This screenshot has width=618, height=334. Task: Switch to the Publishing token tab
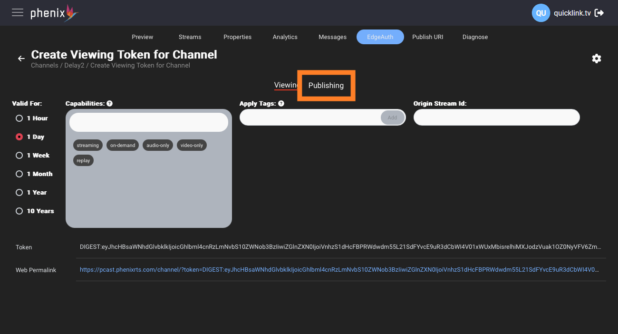tap(326, 86)
